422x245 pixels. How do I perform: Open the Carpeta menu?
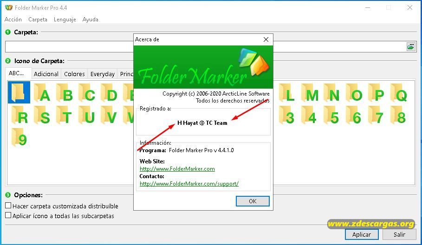click(38, 19)
